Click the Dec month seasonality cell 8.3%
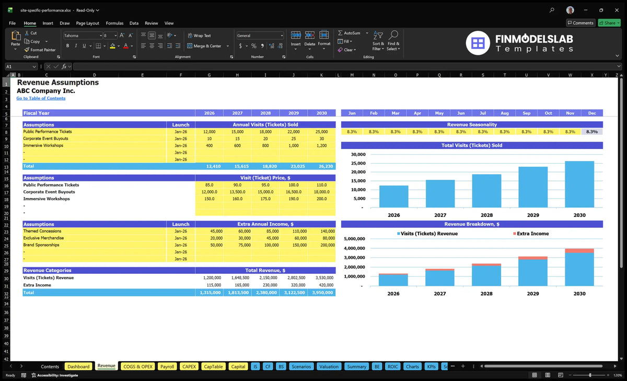The image size is (627, 381). (592, 132)
